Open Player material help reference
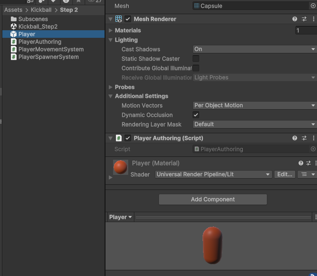317x276 pixels. point(300,163)
